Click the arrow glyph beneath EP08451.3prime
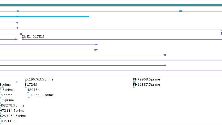 [29, 98]
